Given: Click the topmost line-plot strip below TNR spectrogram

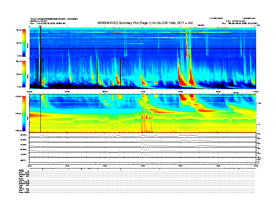Looking at the screenshot, I should pos(143,135).
